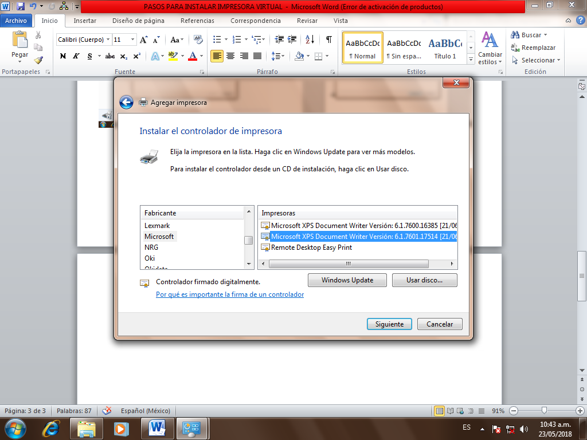Screen dimensions: 587x440
Task: Click the zoom slider handle
Action: pyautogui.click(x=544, y=410)
